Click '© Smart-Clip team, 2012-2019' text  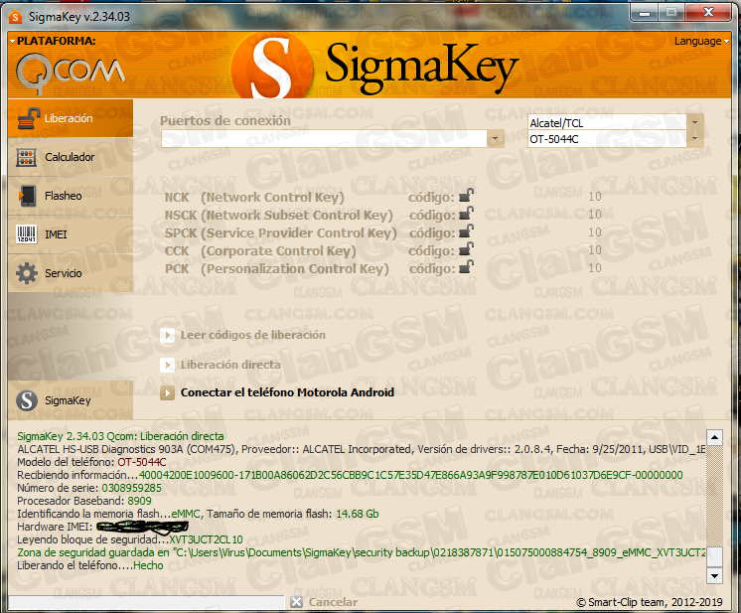(x=650, y=602)
